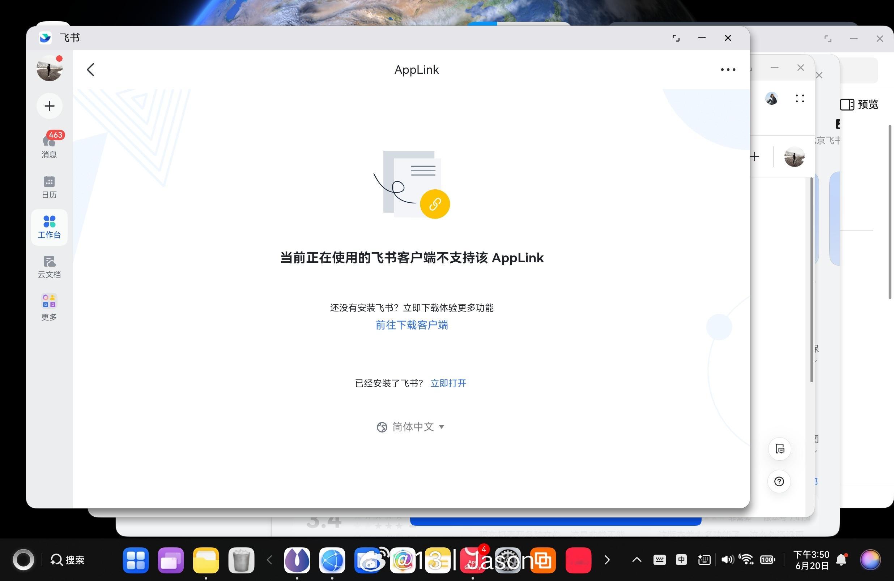Click the four-dot grid icon in background window
This screenshot has height=581, width=894.
point(800,98)
